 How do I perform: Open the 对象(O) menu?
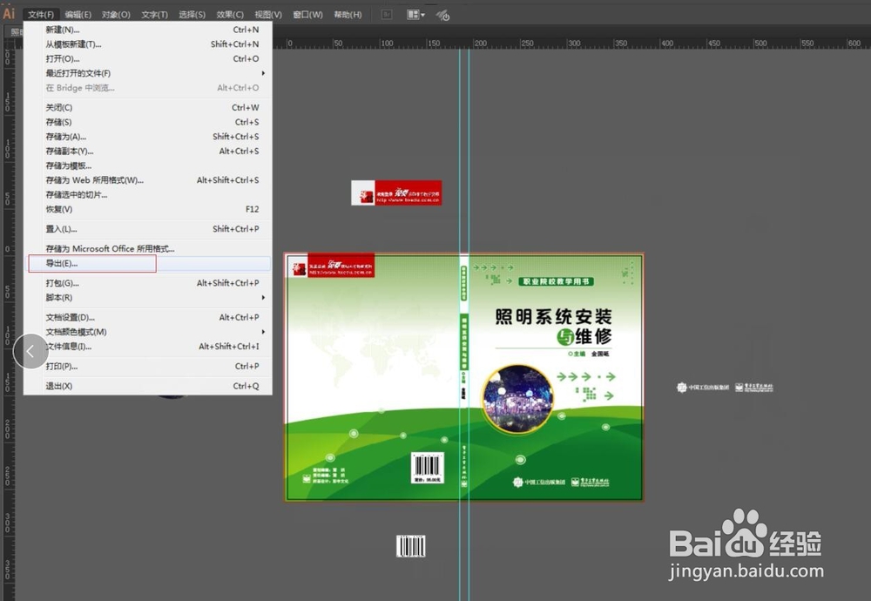(116, 15)
